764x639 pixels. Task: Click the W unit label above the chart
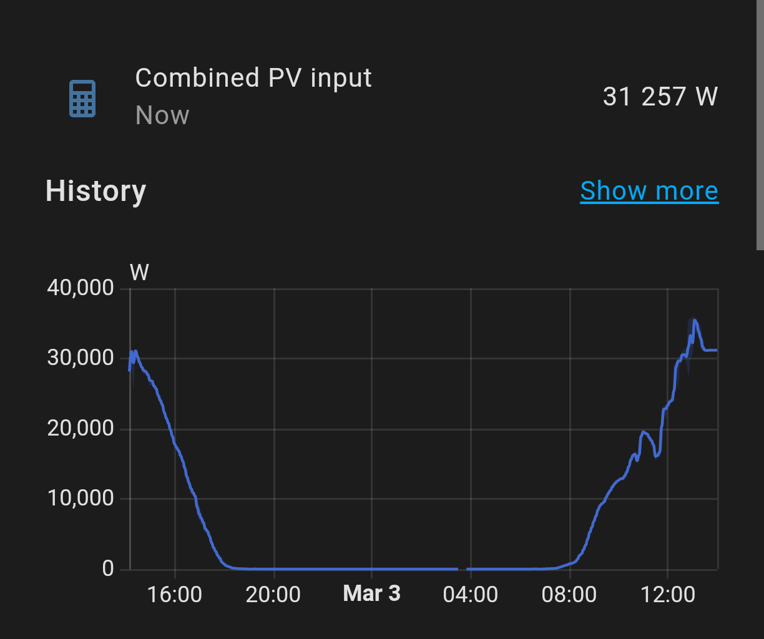[x=139, y=273]
